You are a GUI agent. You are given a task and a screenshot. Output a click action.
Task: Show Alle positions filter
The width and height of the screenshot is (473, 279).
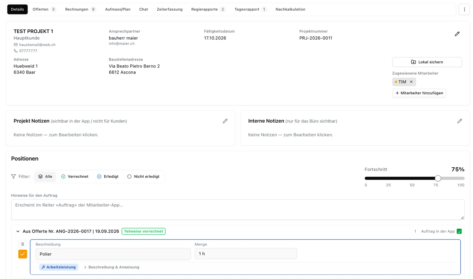coord(45,177)
